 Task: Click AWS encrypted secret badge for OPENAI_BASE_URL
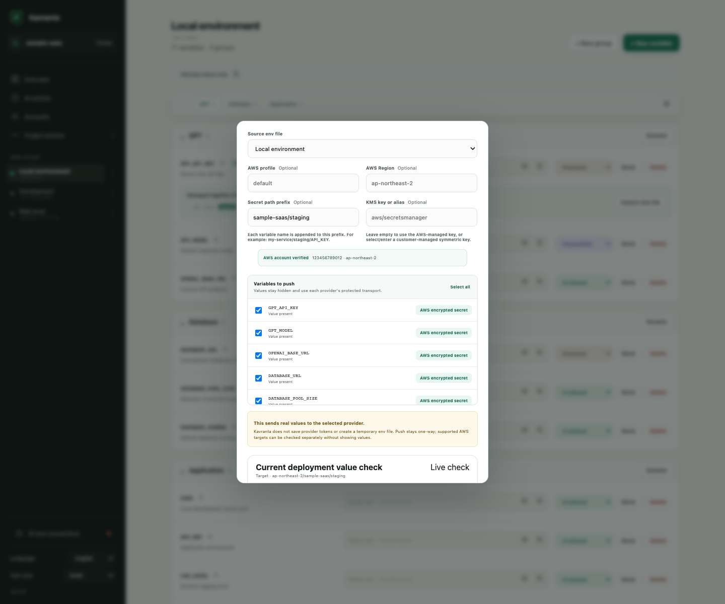point(444,355)
